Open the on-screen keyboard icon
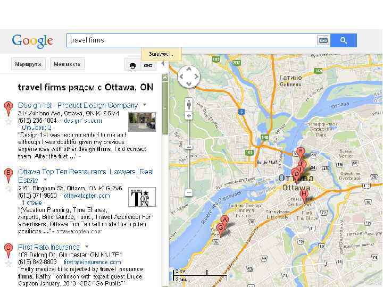 tap(323, 40)
